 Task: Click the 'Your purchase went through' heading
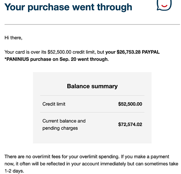pos(68,7)
